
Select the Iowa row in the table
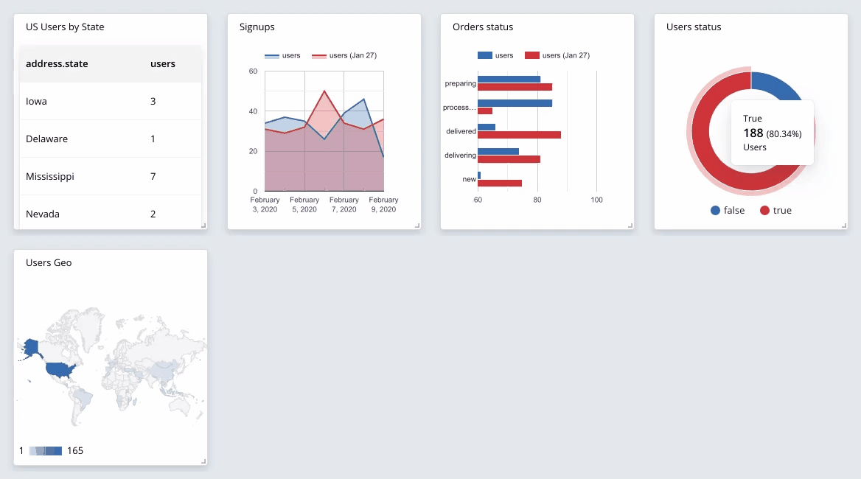coord(111,101)
